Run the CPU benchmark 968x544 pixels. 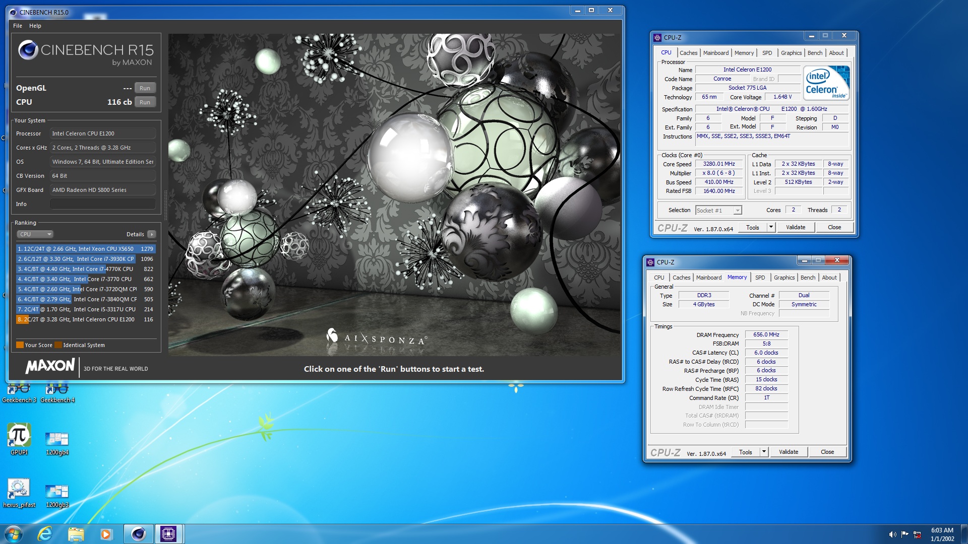pyautogui.click(x=145, y=102)
